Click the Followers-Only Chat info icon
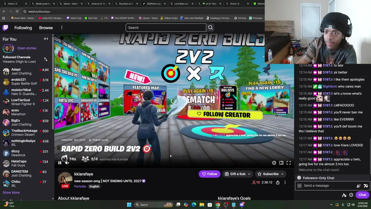Image resolution: width=371 pixels, height=209 pixels. click(299, 178)
